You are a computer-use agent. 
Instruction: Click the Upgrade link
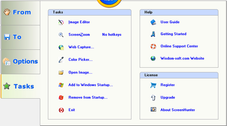click(168, 97)
